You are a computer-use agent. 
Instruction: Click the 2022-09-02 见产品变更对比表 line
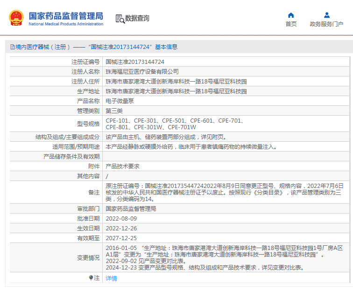coord(146,261)
